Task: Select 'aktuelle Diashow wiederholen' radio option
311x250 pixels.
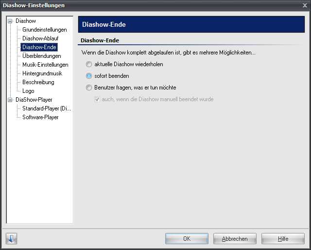Action: point(89,64)
